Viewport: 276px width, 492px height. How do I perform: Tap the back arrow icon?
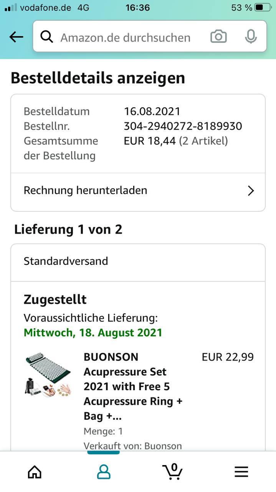point(16,37)
